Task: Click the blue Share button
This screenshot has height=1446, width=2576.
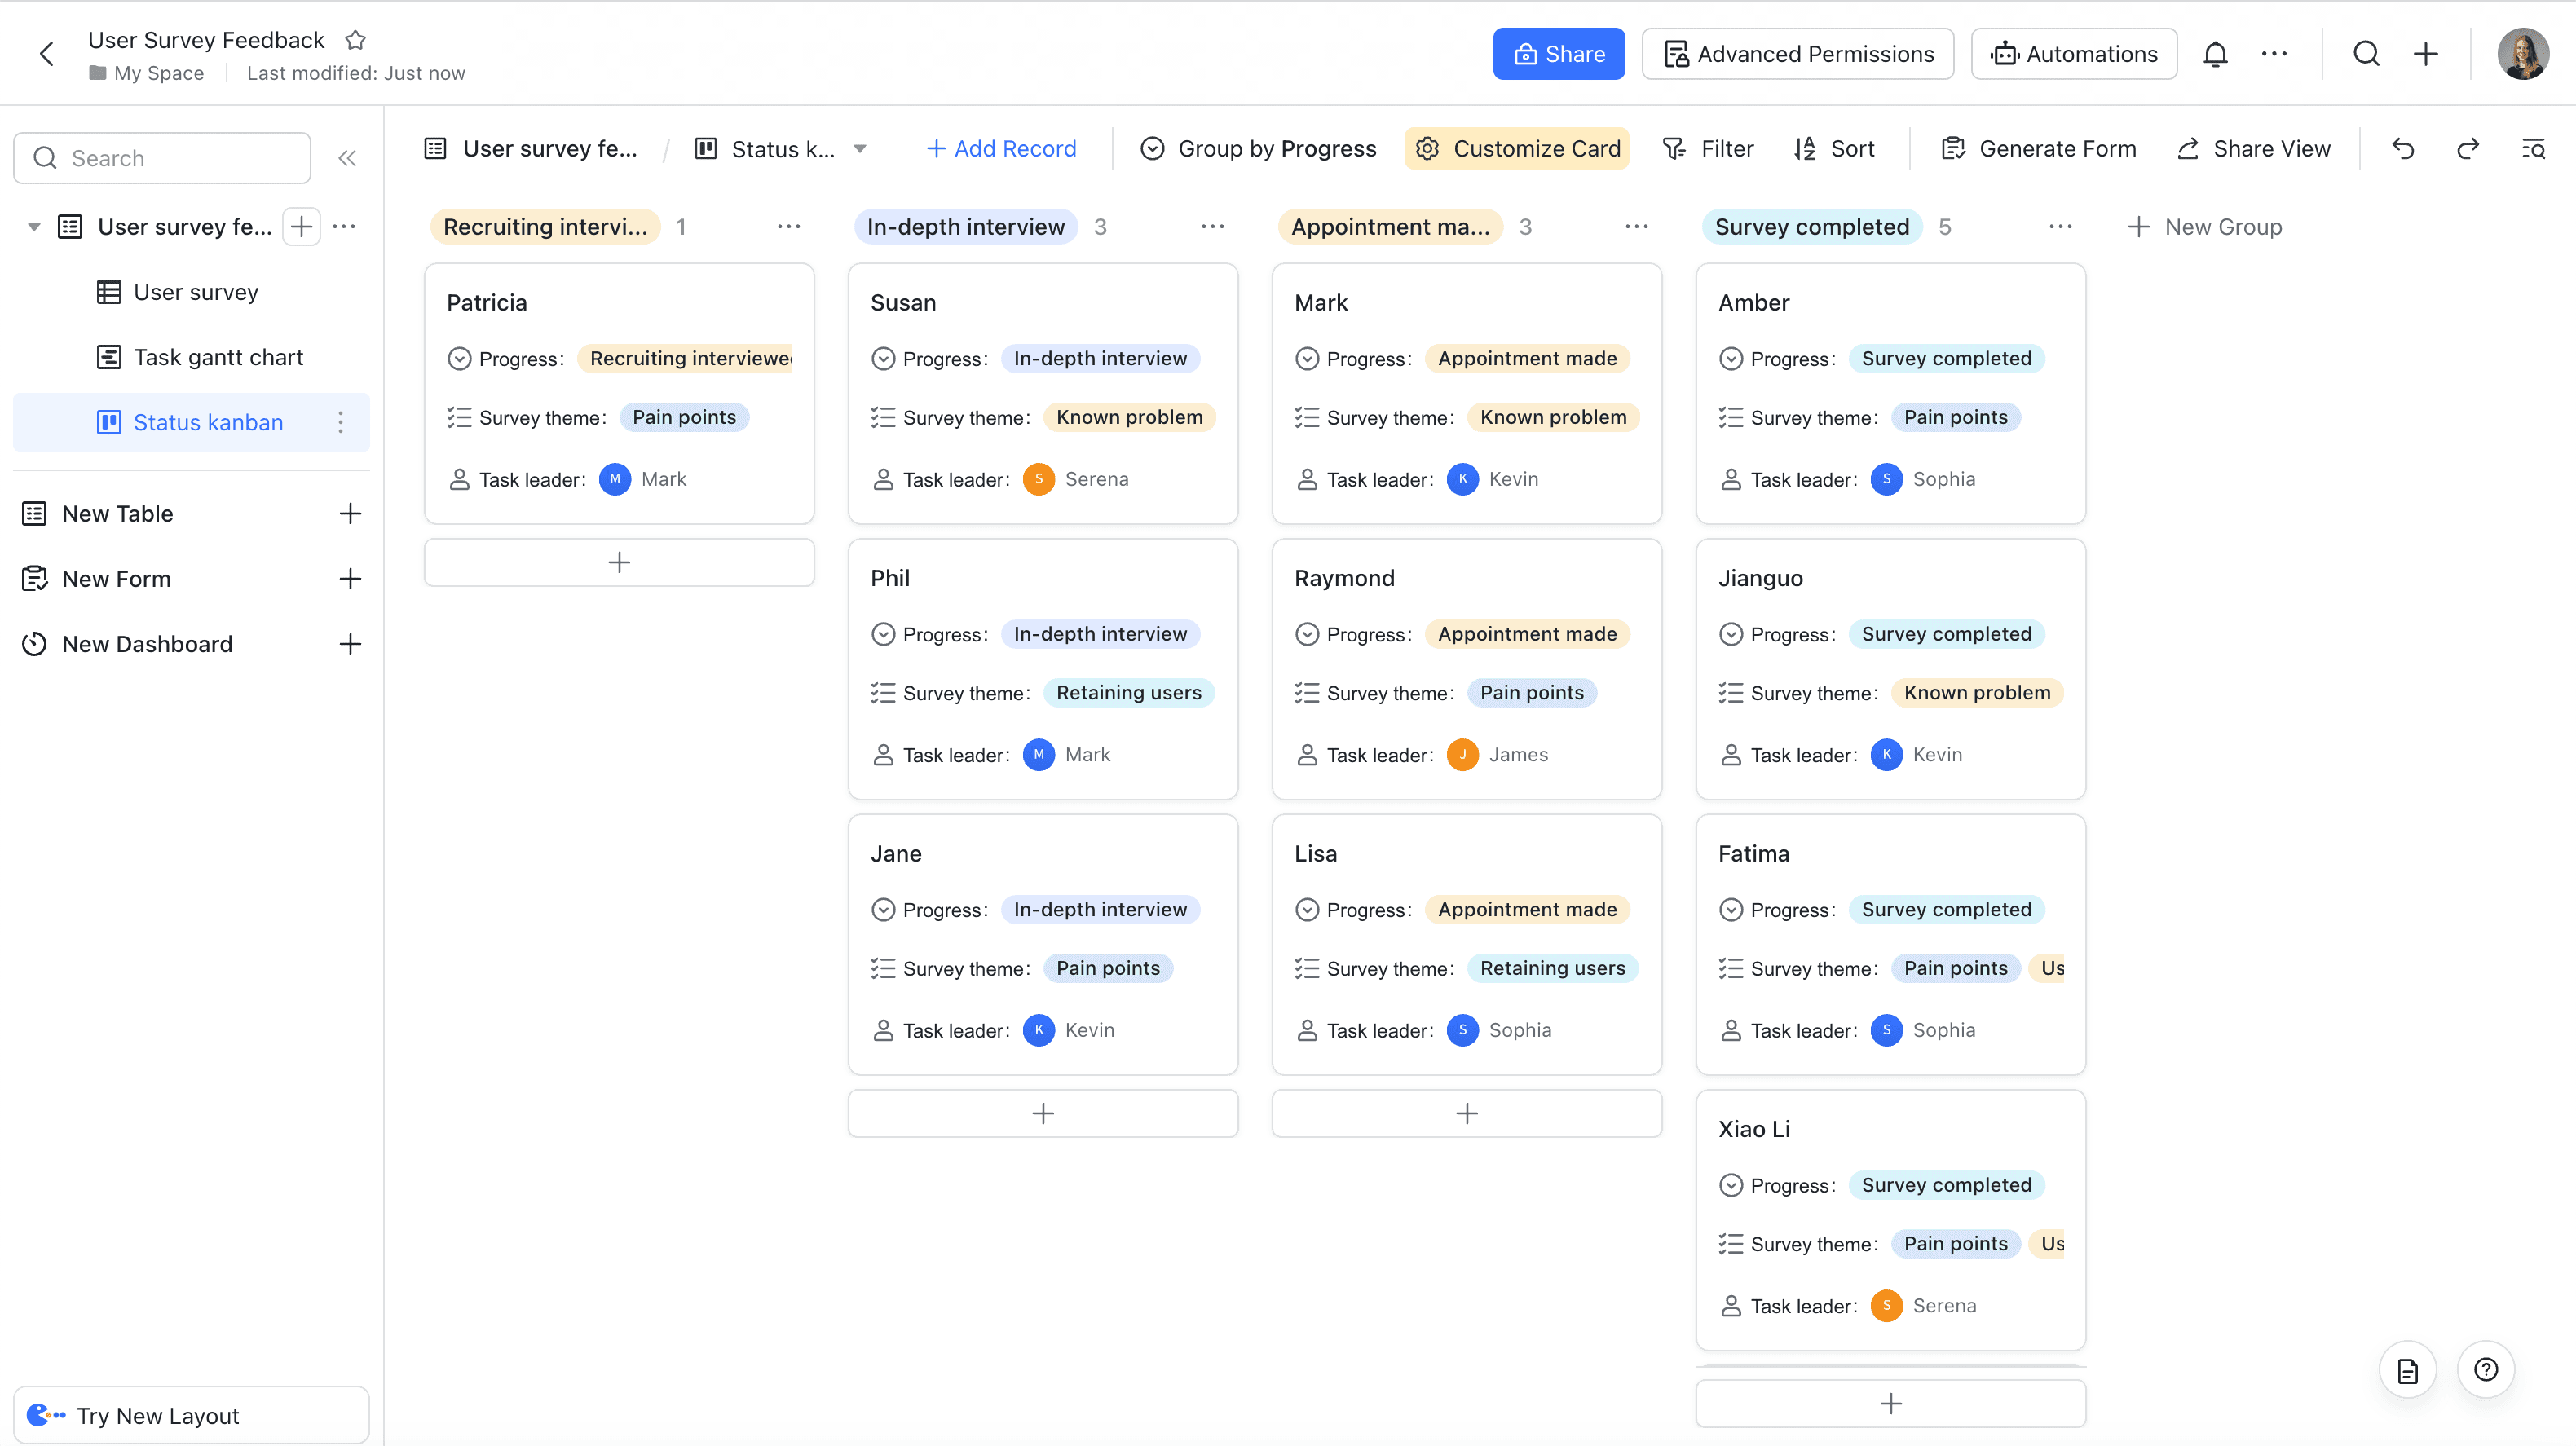Action: (1558, 54)
